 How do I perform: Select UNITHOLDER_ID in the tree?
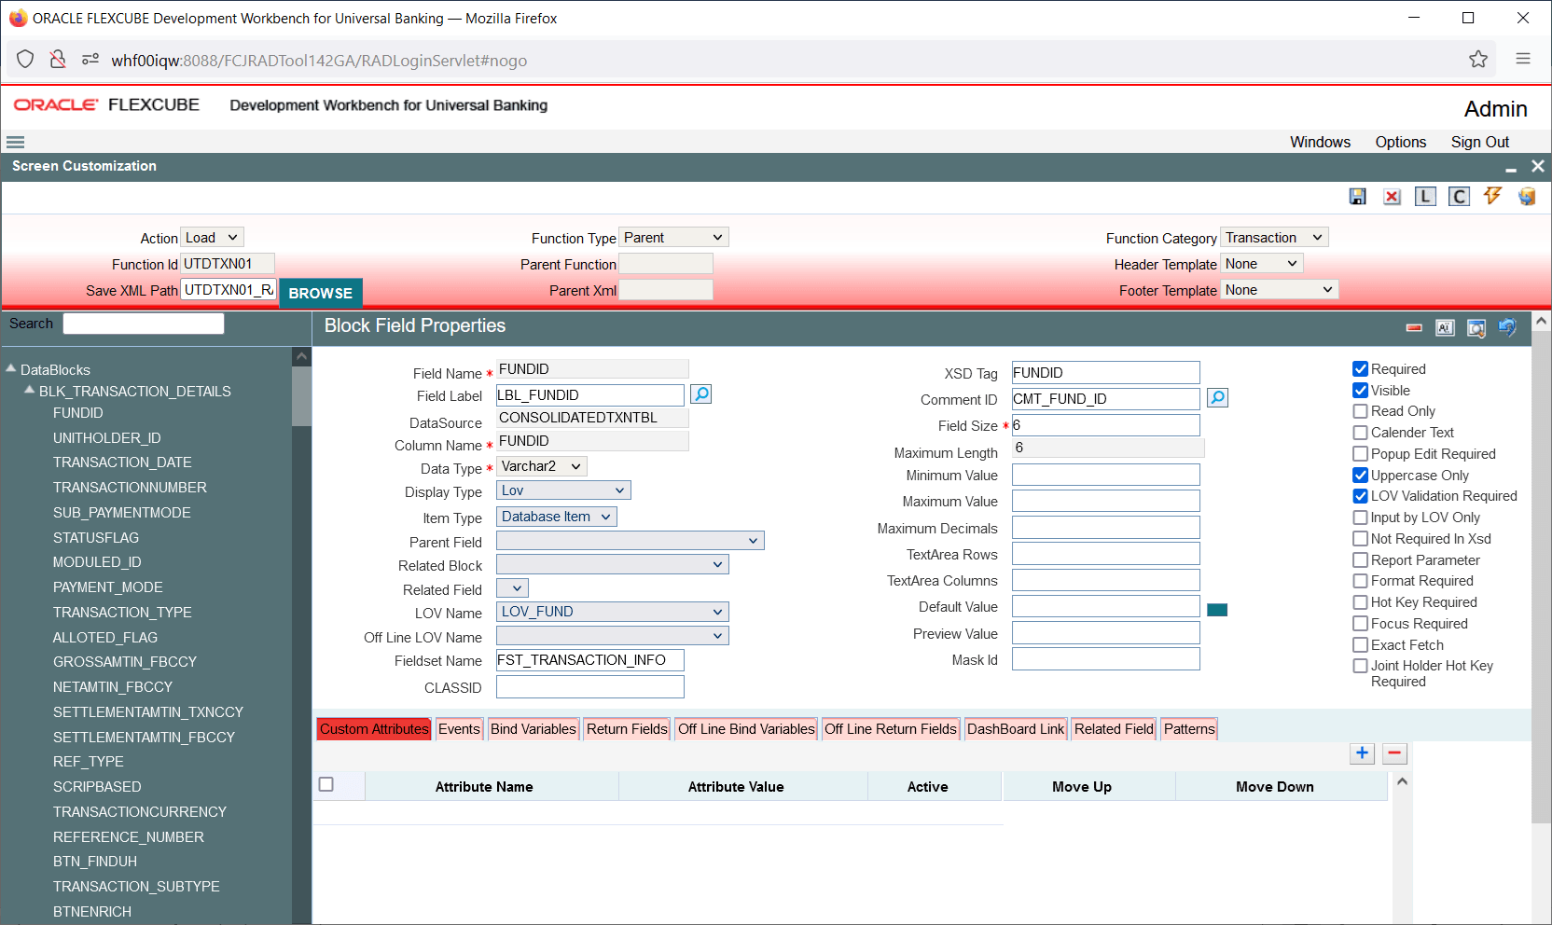coord(107,438)
